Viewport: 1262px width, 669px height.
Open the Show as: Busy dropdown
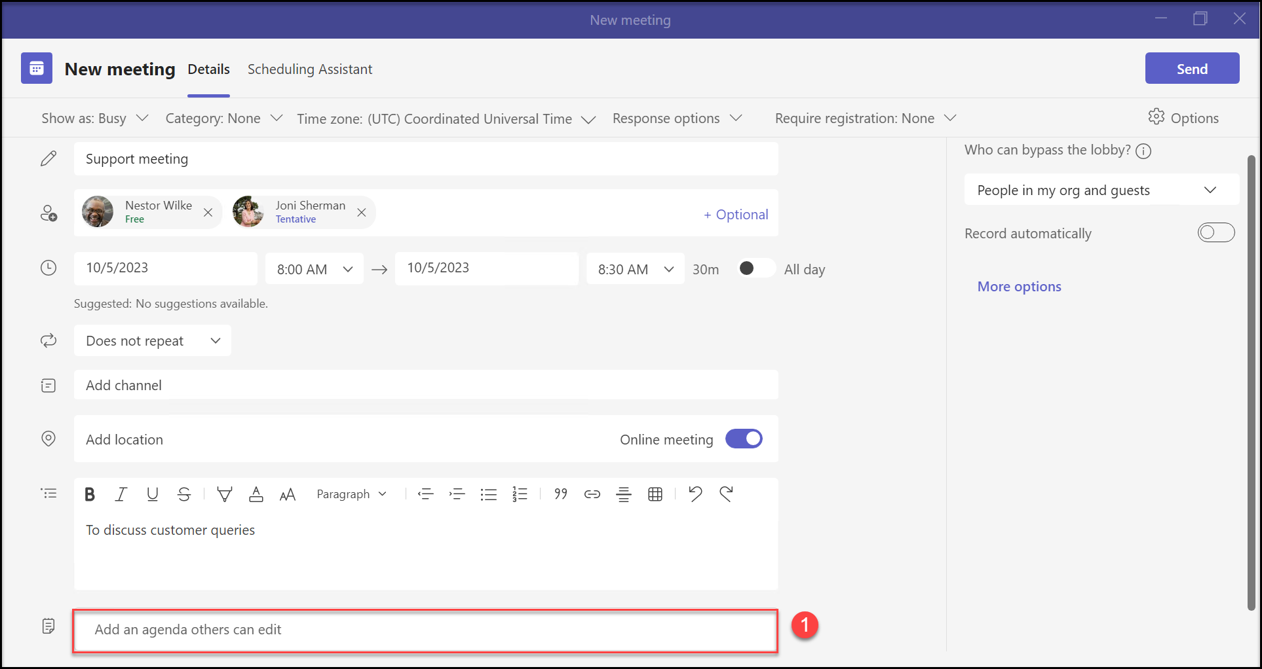point(94,118)
